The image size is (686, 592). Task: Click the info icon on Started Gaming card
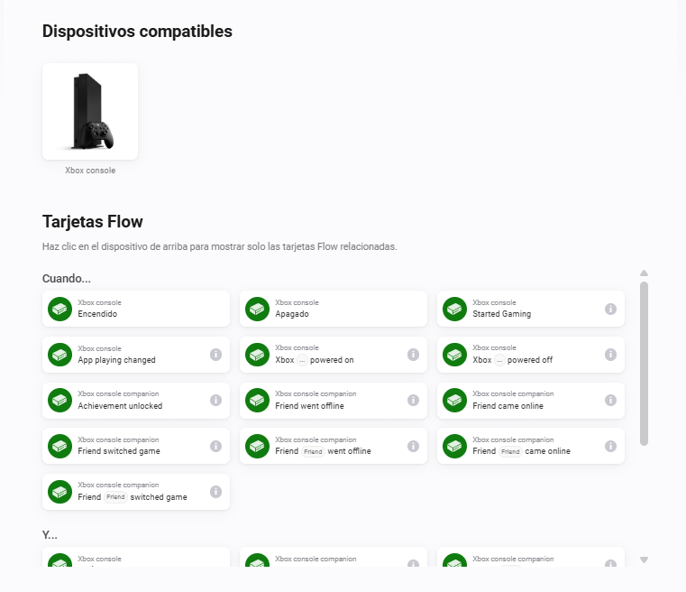[610, 310]
